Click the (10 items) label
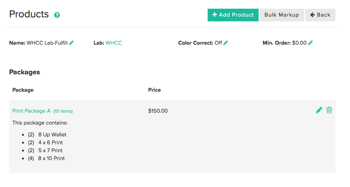 click(63, 111)
